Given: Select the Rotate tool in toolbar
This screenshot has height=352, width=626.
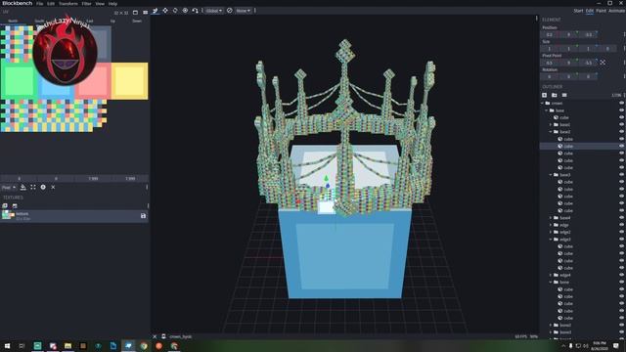Looking at the screenshot, I should (175, 11).
